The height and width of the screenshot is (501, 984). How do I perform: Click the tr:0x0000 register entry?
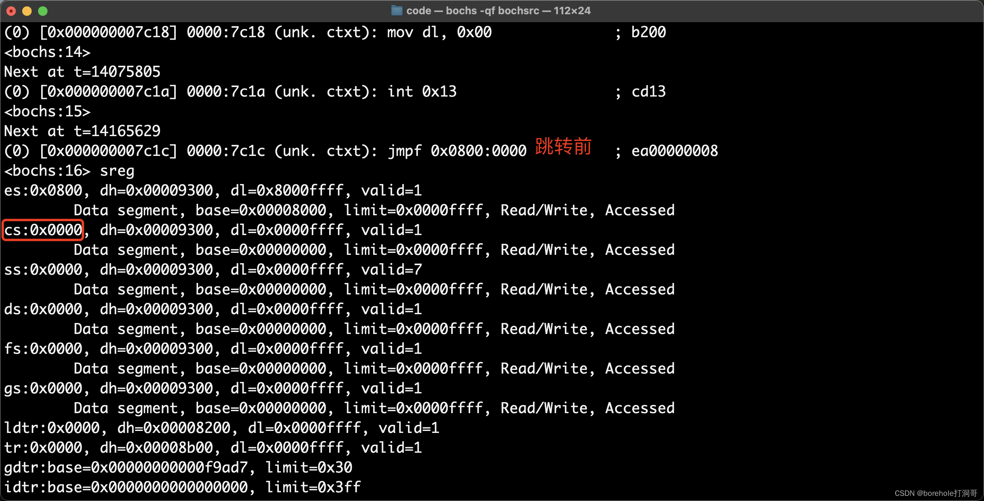[43, 448]
